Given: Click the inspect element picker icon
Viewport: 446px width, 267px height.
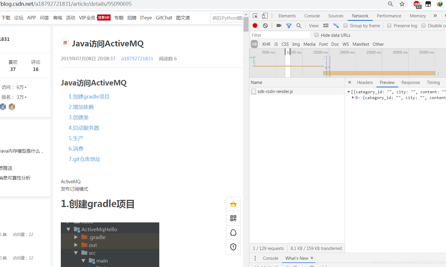Looking at the screenshot, I should pos(255,16).
